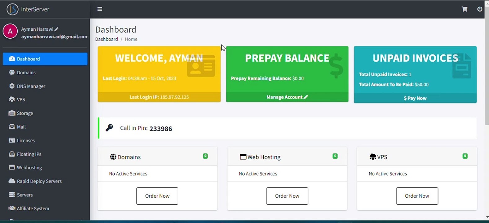
Task: Open Licenses from the sidebar
Action: (x=45, y=140)
